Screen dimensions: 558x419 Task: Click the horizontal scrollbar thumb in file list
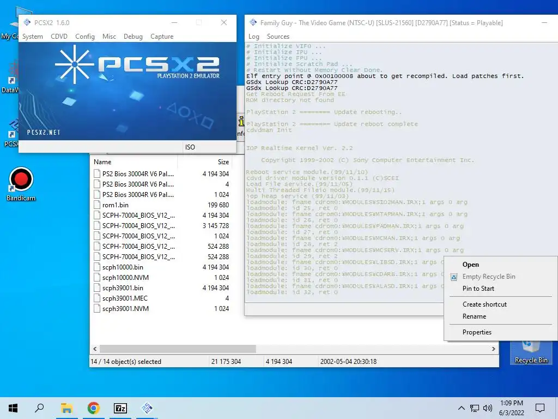coord(178,349)
